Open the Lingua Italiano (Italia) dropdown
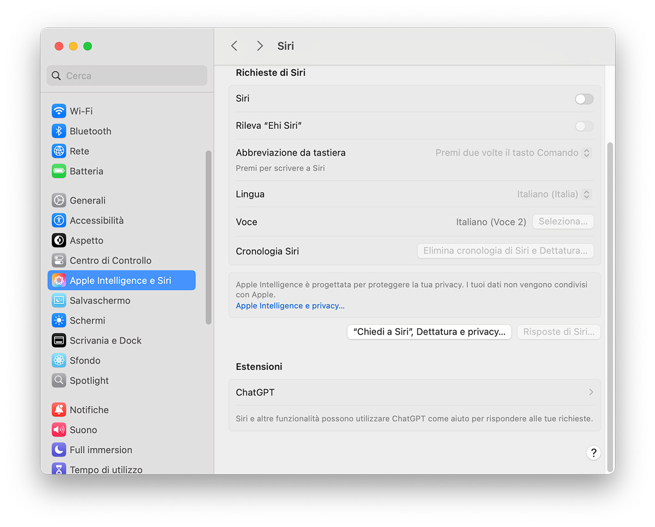This screenshot has width=655, height=527. [x=554, y=194]
